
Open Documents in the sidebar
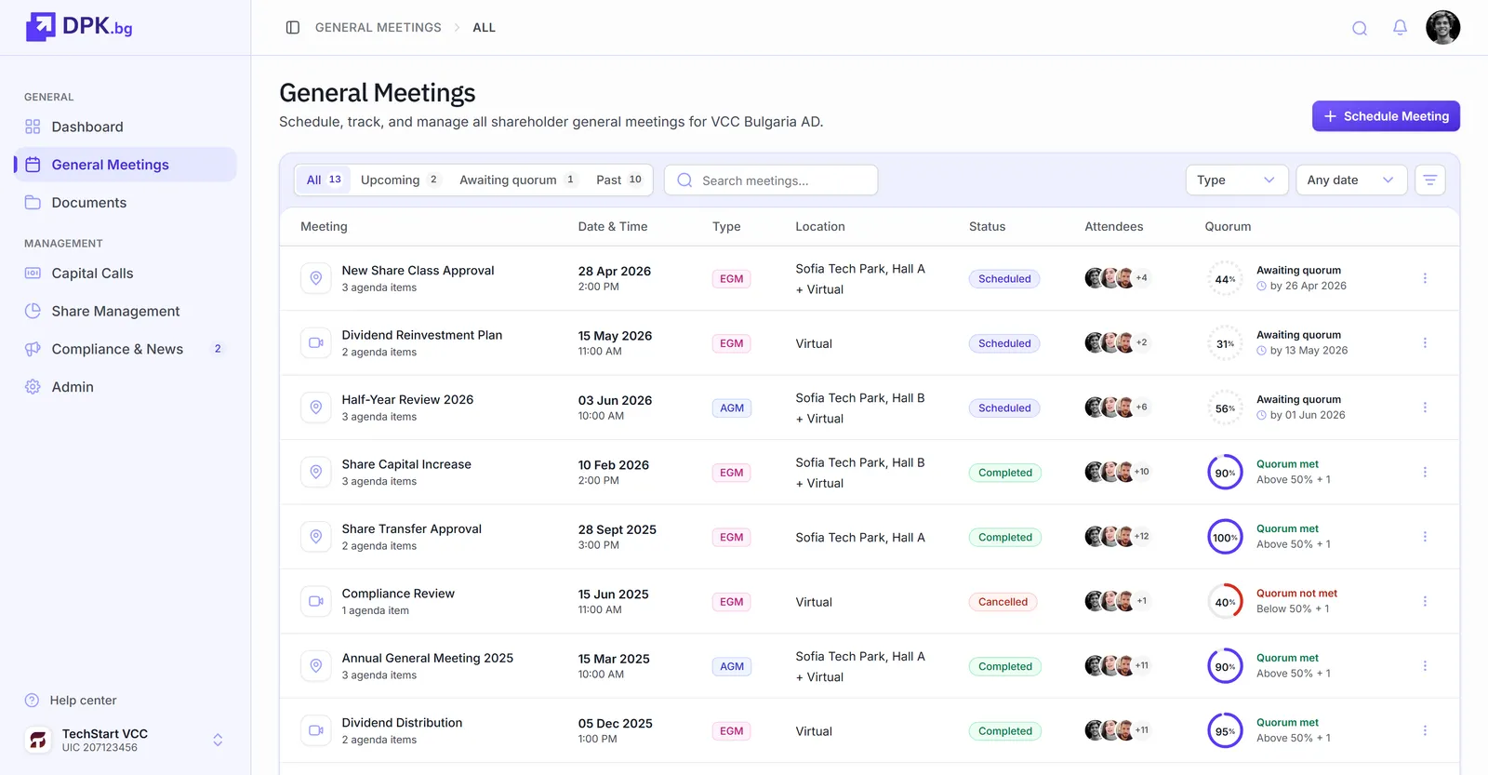pyautogui.click(x=126, y=203)
